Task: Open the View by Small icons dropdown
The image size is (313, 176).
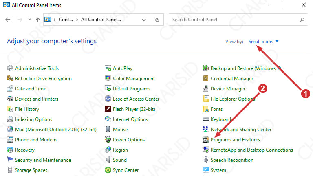Action: tap(264, 42)
